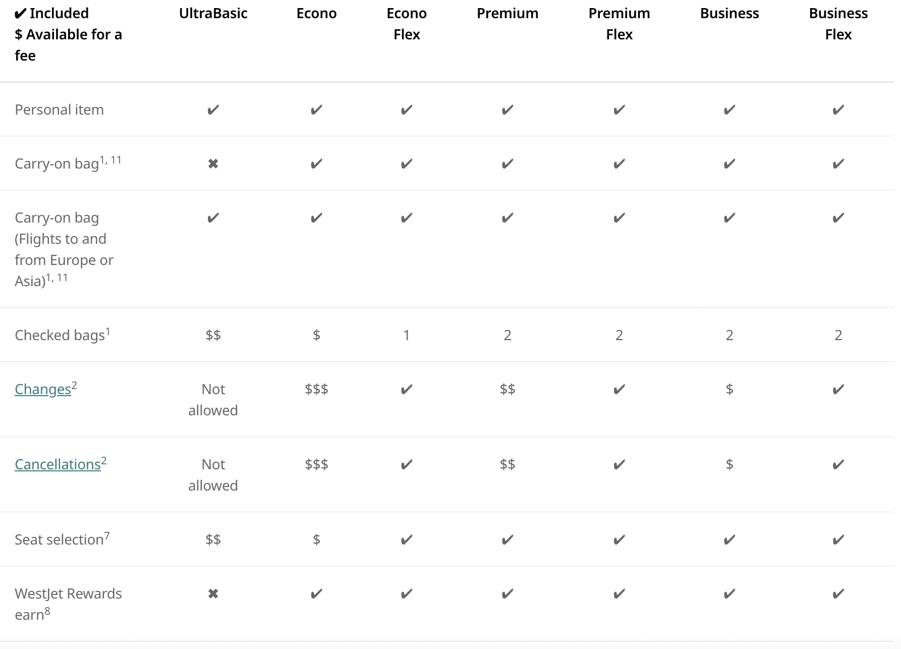Open the Cancellations policy link

coord(58,465)
